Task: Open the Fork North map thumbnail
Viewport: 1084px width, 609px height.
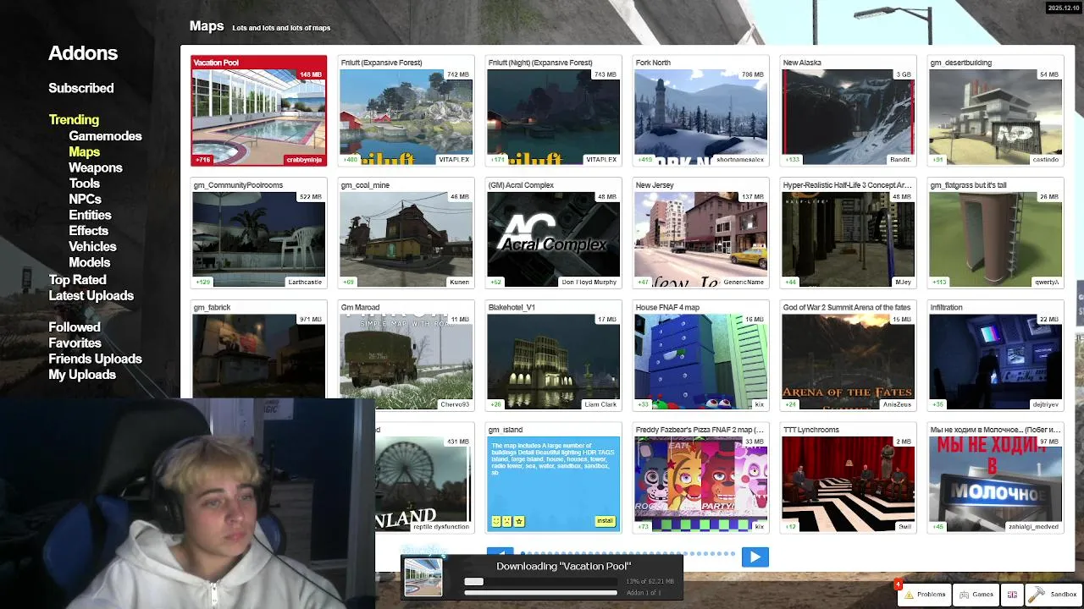Action: pos(700,111)
